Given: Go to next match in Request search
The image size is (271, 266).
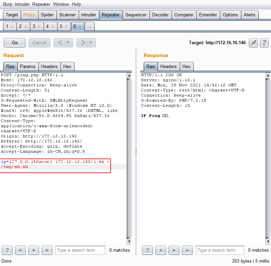Looking at the screenshot, I should [47, 250].
